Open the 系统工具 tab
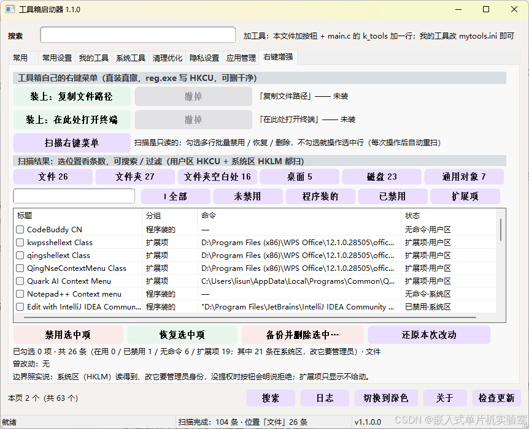The image size is (529, 429). [x=131, y=58]
